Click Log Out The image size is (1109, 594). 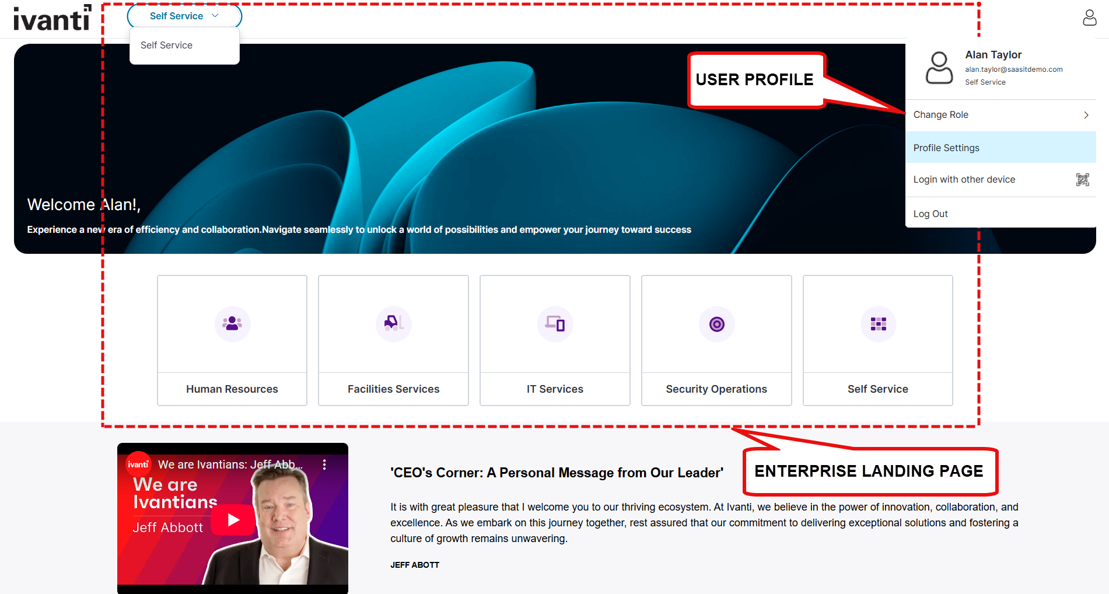(x=930, y=214)
